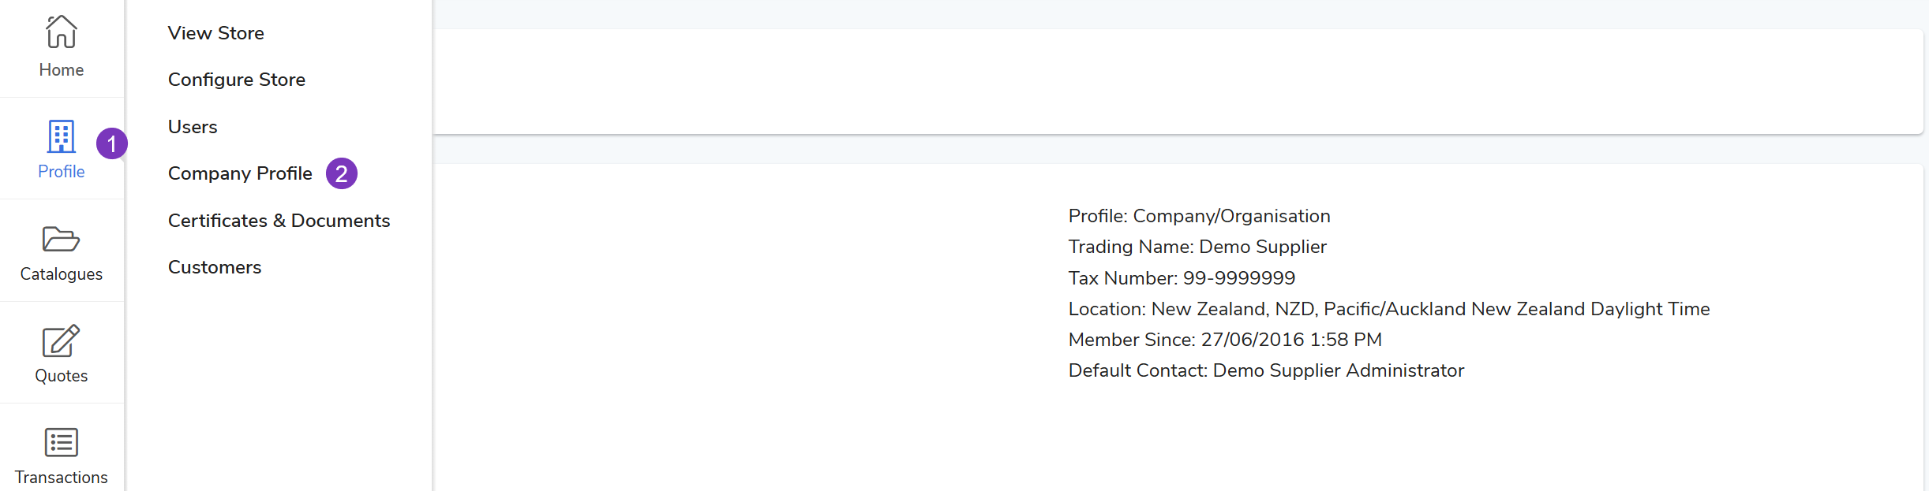
Task: Click the purple step 1 badge
Action: click(x=112, y=143)
